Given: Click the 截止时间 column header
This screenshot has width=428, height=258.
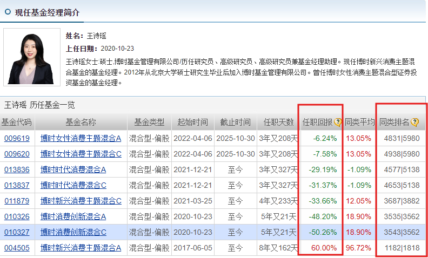Looking at the screenshot, I should coord(236,122).
